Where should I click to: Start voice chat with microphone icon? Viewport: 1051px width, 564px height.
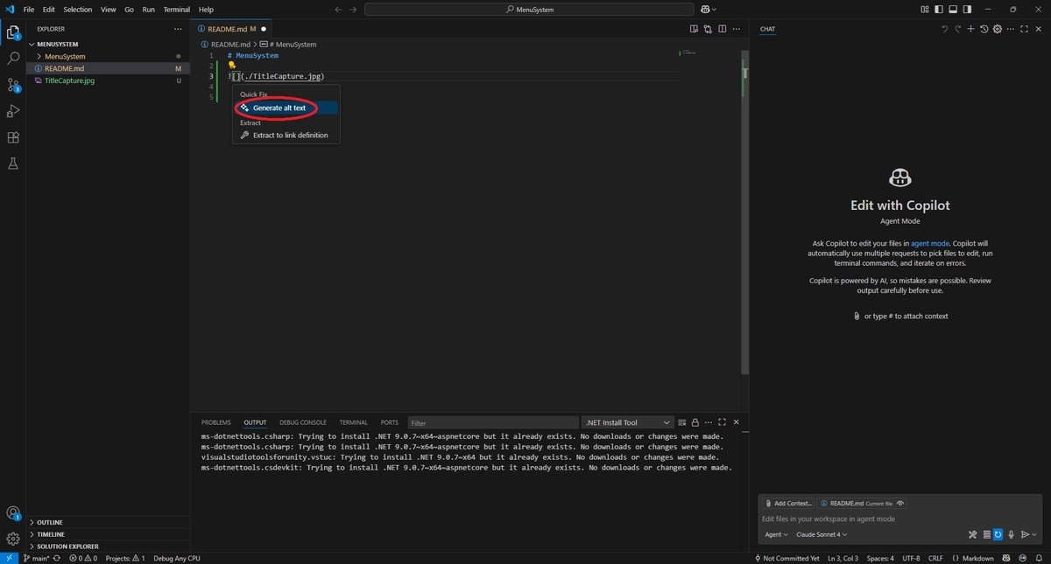click(x=1011, y=534)
